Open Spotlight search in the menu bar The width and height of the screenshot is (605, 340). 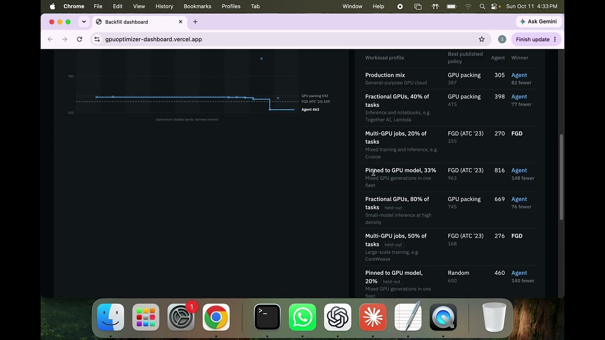pos(482,6)
